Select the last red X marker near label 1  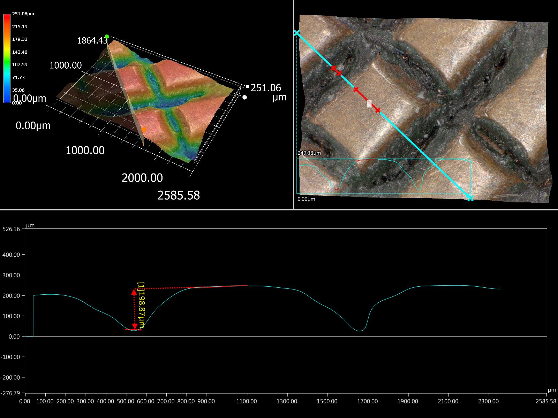[x=378, y=110]
